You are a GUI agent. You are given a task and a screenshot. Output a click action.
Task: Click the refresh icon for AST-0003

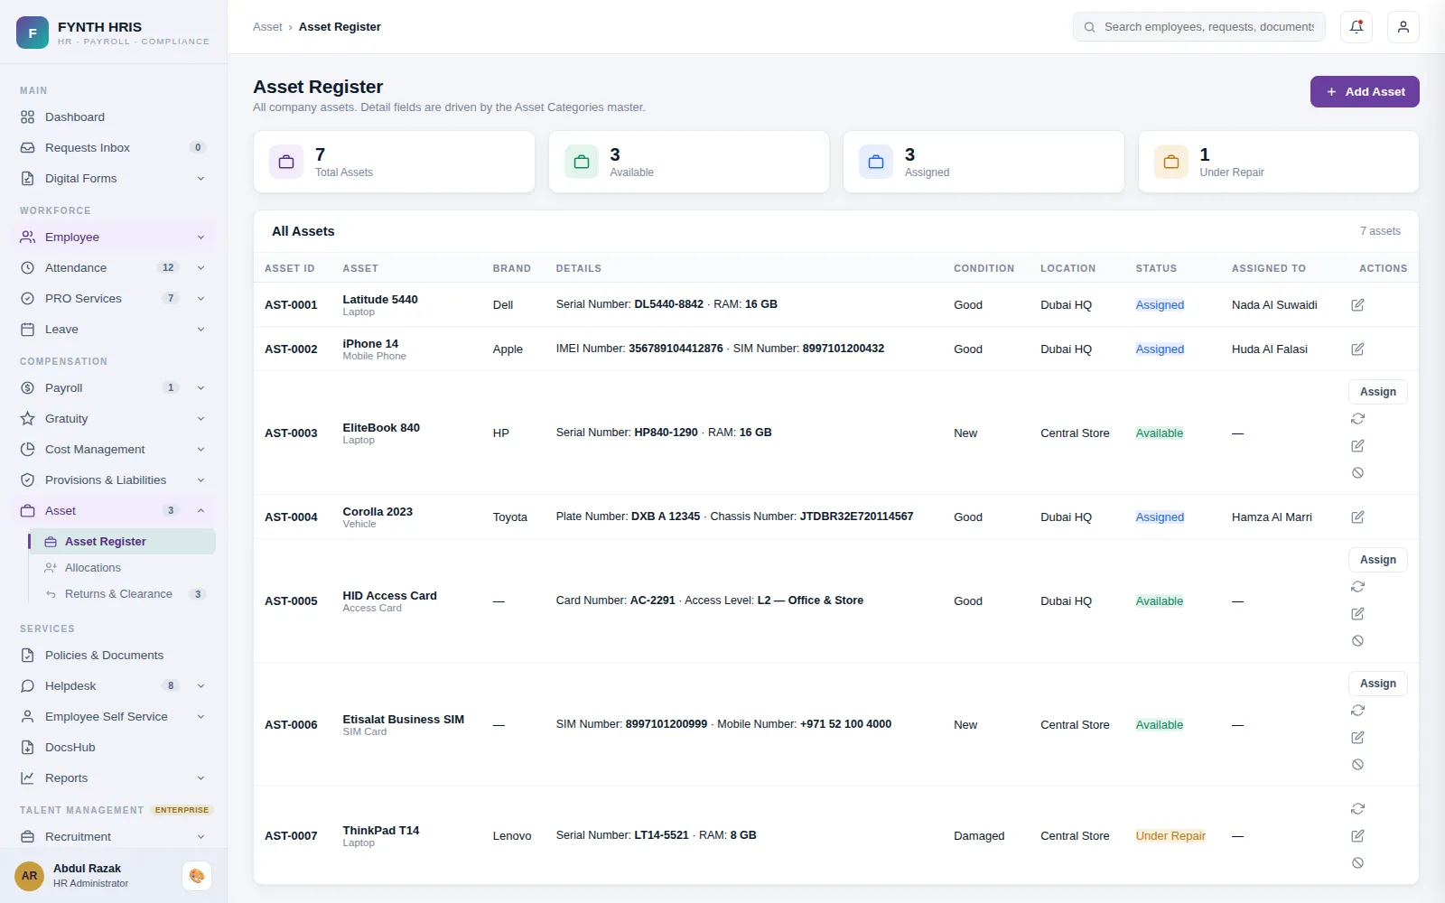click(1357, 419)
